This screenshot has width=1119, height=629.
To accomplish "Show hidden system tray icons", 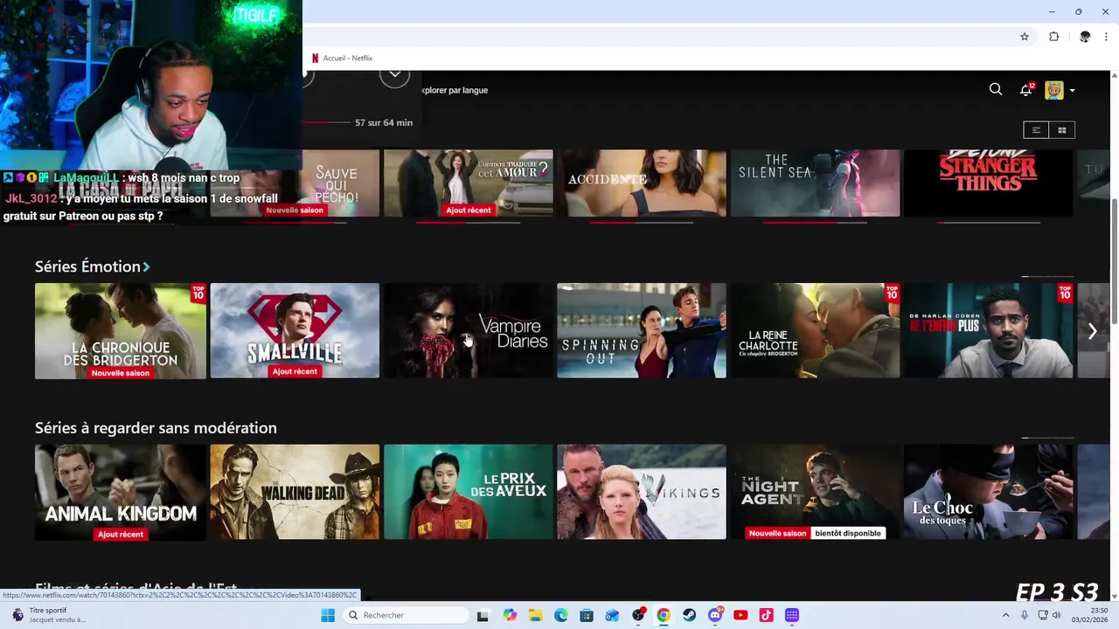I will (1005, 615).
